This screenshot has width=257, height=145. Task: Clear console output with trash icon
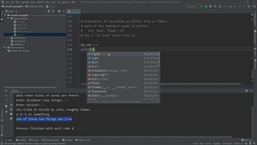[11, 118]
